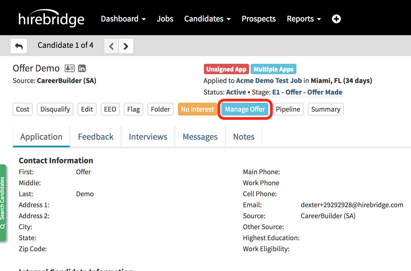Open the Acme Demo Test Job link

[x=269, y=81]
